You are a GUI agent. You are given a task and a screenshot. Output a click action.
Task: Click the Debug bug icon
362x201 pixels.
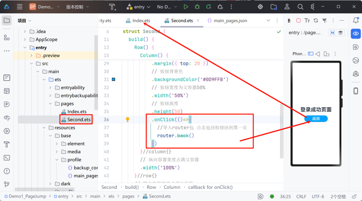click(x=197, y=7)
